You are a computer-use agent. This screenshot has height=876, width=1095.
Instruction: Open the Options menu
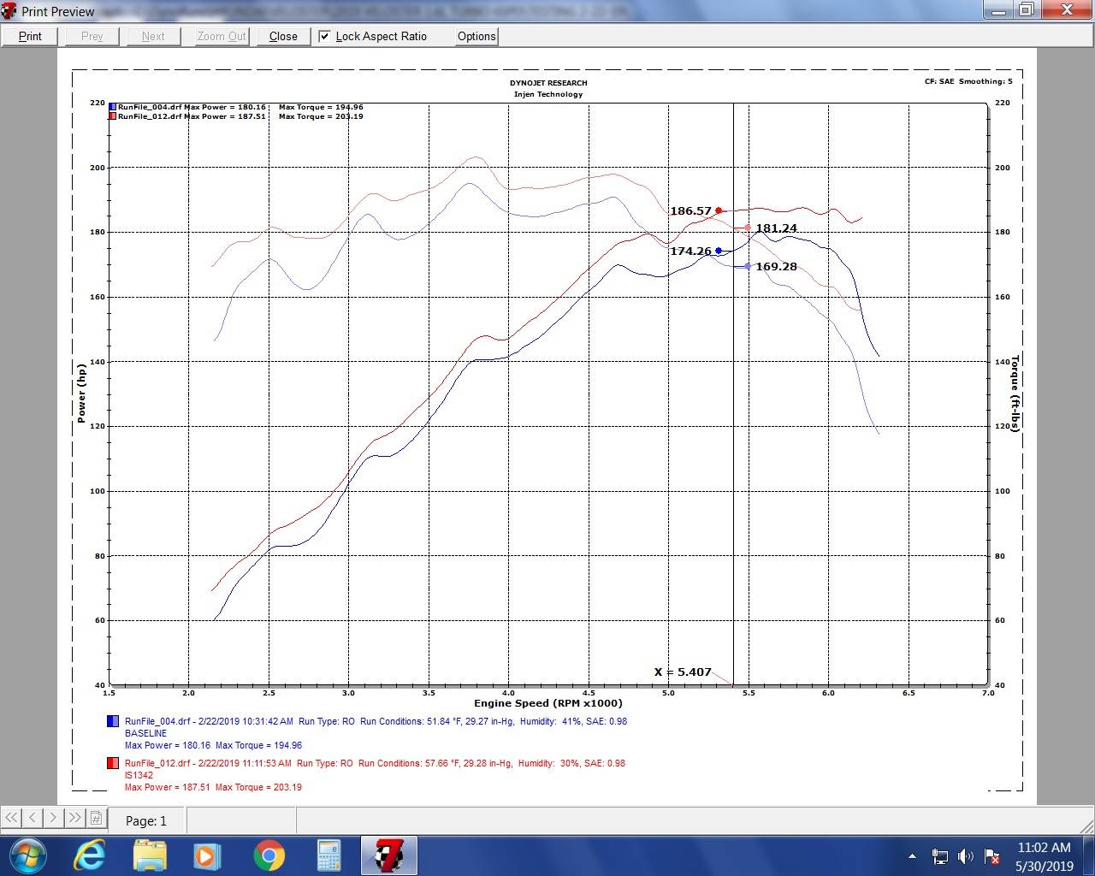[x=476, y=36]
